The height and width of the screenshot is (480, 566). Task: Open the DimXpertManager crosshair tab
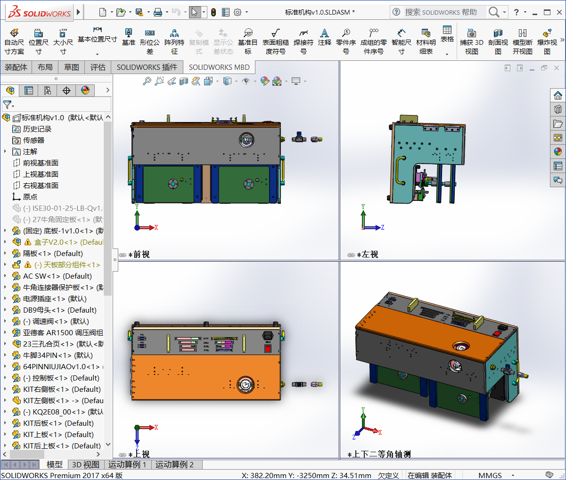pyautogui.click(x=66, y=90)
